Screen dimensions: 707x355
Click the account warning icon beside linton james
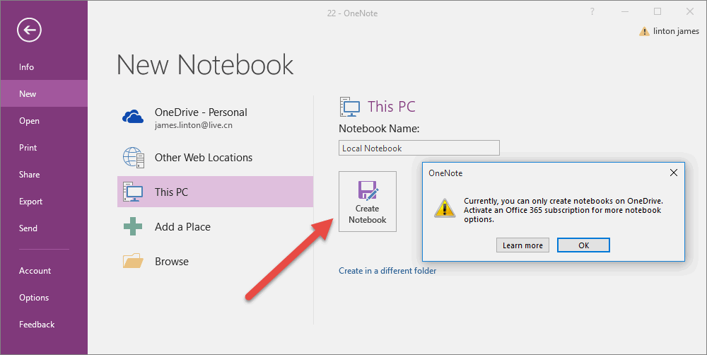(644, 31)
